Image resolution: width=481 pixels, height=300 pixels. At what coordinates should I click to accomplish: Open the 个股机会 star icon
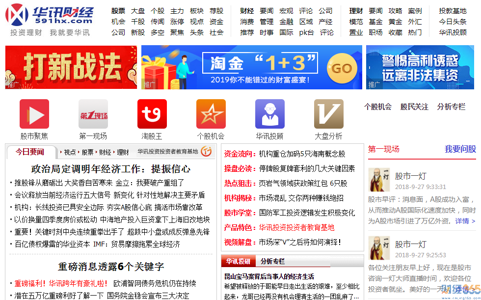click(211, 114)
